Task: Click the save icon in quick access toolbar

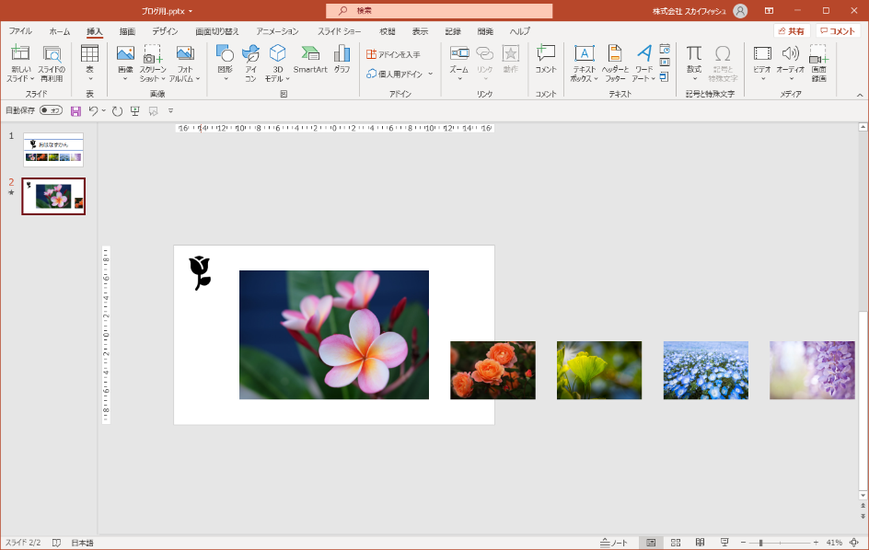Action: click(75, 110)
